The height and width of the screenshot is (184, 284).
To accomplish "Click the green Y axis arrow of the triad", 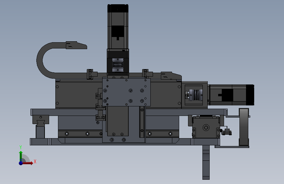I will (x=21, y=156).
